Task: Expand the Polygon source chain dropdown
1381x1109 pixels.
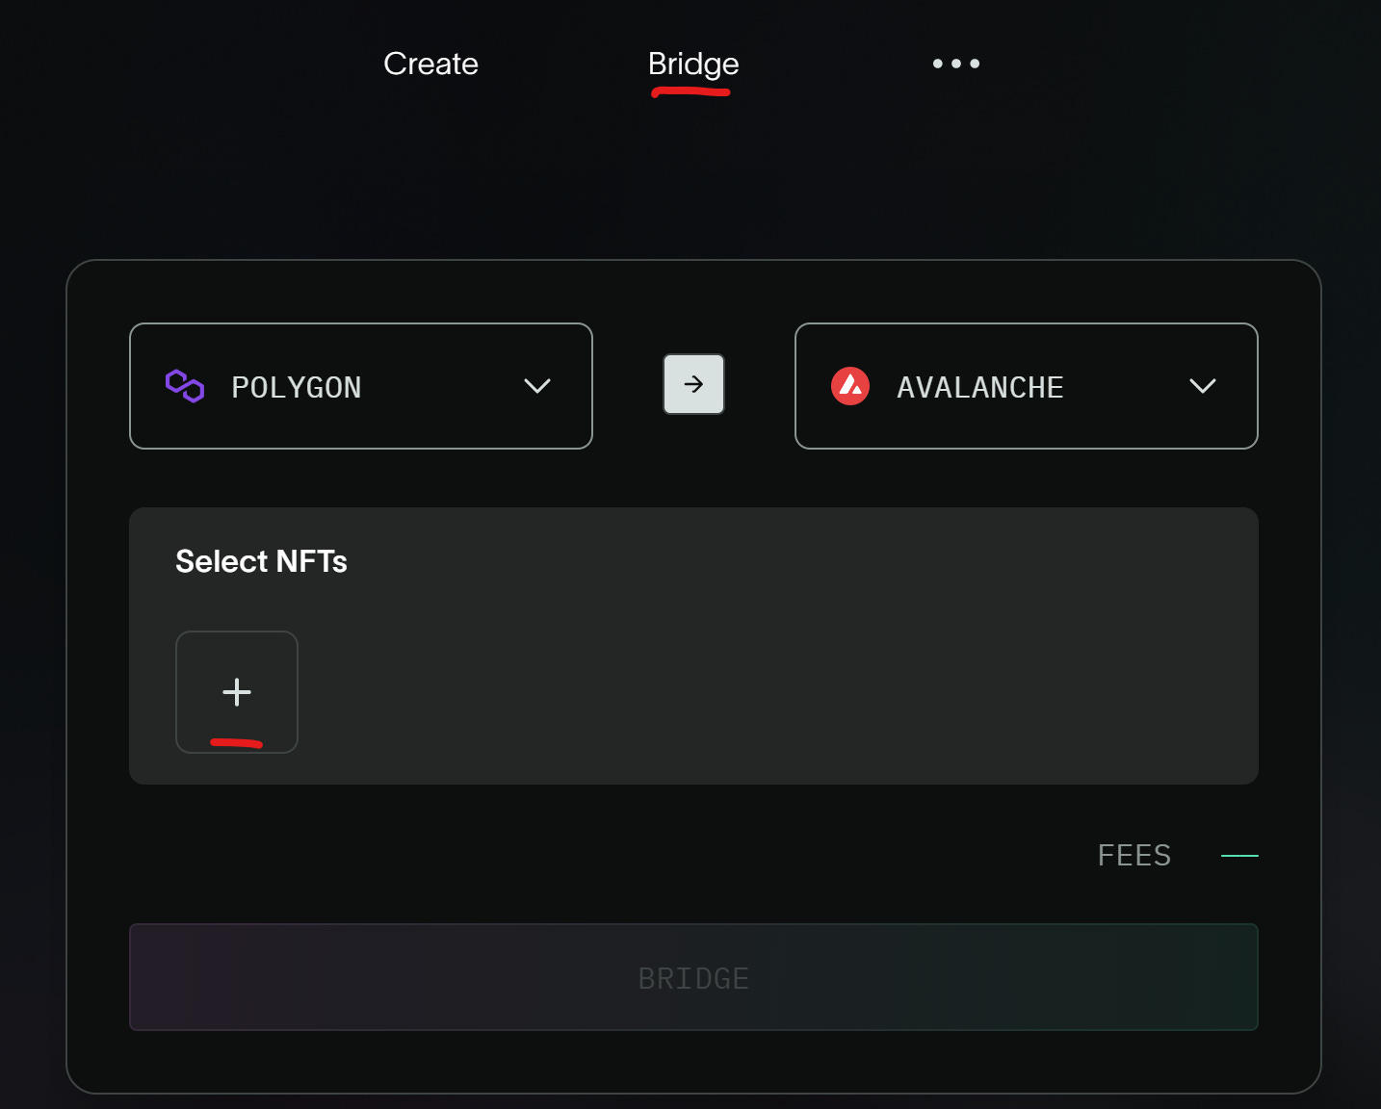Action: (537, 386)
